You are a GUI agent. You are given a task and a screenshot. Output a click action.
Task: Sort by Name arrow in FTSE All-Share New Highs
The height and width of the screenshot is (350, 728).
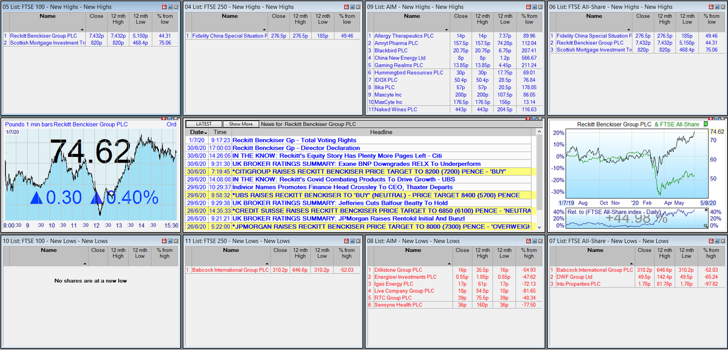point(629,29)
